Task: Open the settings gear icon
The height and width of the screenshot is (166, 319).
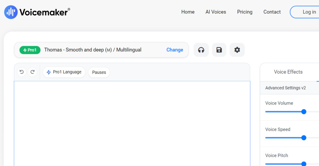Action: 237,50
